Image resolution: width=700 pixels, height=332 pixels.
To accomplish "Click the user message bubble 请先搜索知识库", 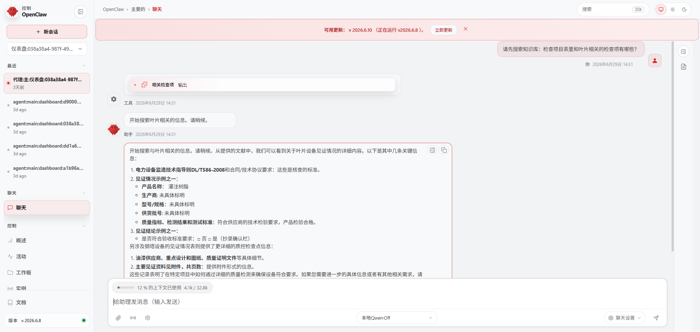I will click(571, 49).
